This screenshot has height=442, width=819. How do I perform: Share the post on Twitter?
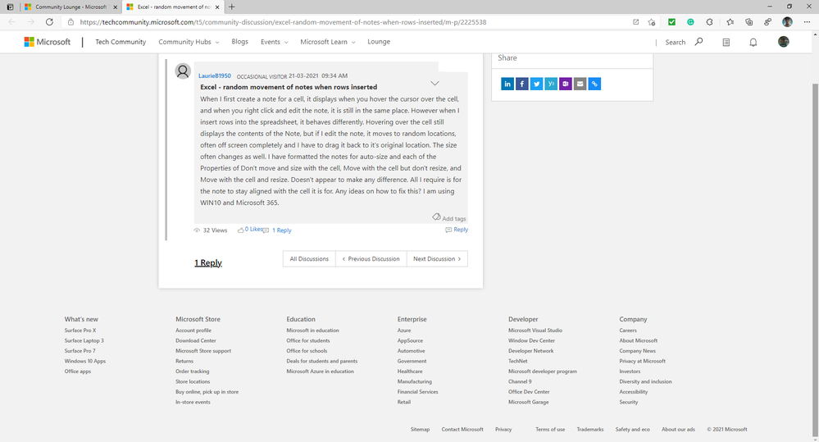(x=536, y=84)
